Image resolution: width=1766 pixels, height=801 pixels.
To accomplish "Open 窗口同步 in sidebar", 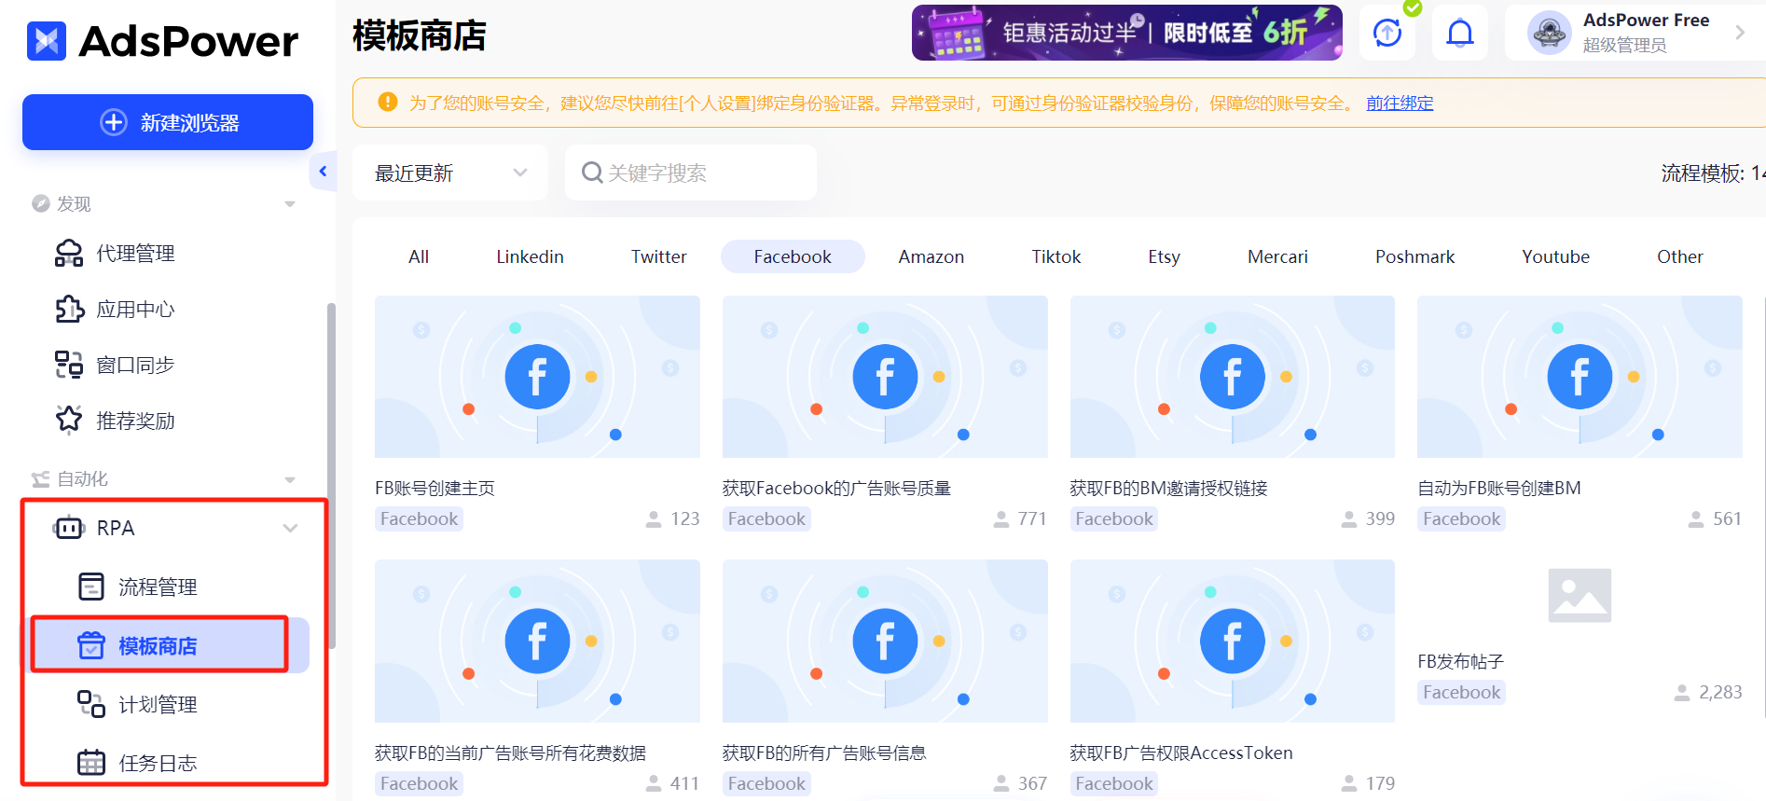I will pyautogui.click(x=134, y=366).
